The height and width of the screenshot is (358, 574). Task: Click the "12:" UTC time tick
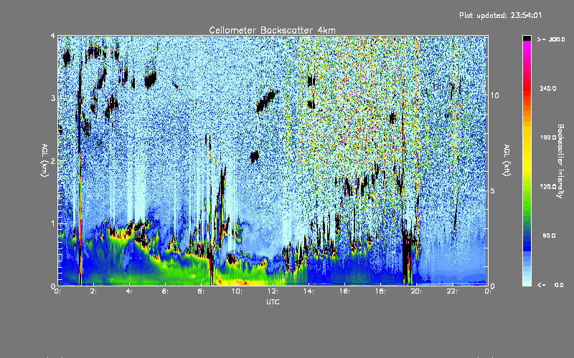(273, 291)
